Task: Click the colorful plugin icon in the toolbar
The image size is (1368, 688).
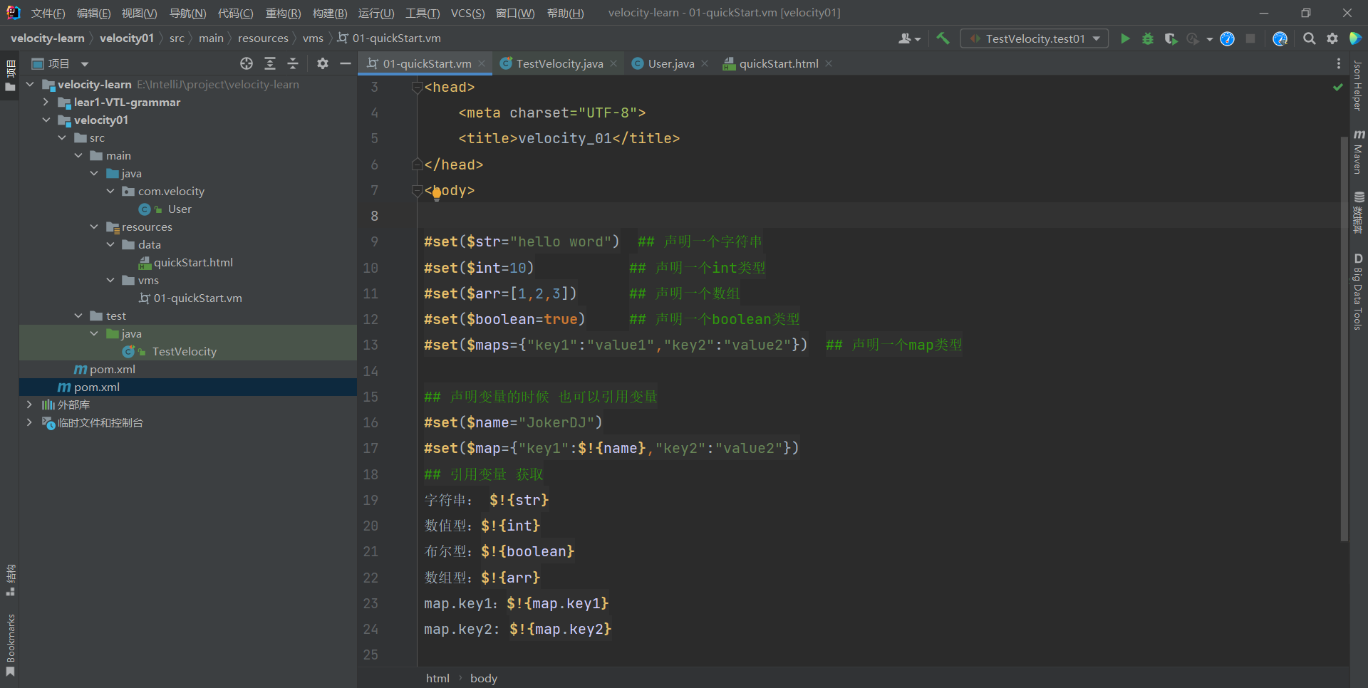Action: click(x=1355, y=38)
